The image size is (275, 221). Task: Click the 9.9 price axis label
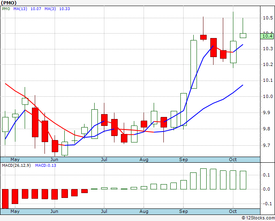267,113
